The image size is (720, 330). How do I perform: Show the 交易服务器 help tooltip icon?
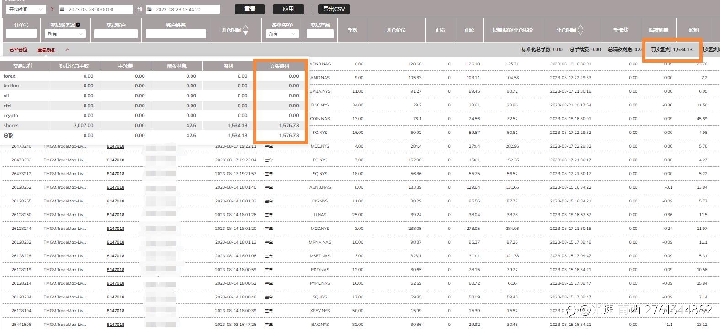[78, 25]
